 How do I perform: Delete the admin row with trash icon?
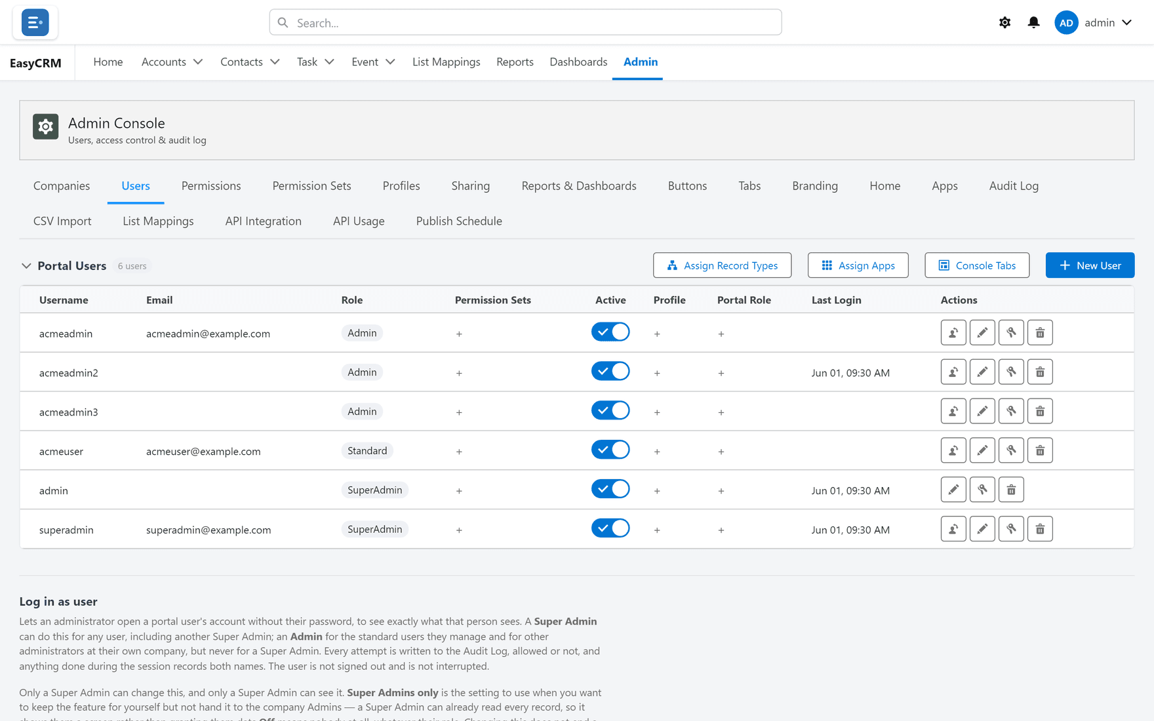click(x=1011, y=490)
